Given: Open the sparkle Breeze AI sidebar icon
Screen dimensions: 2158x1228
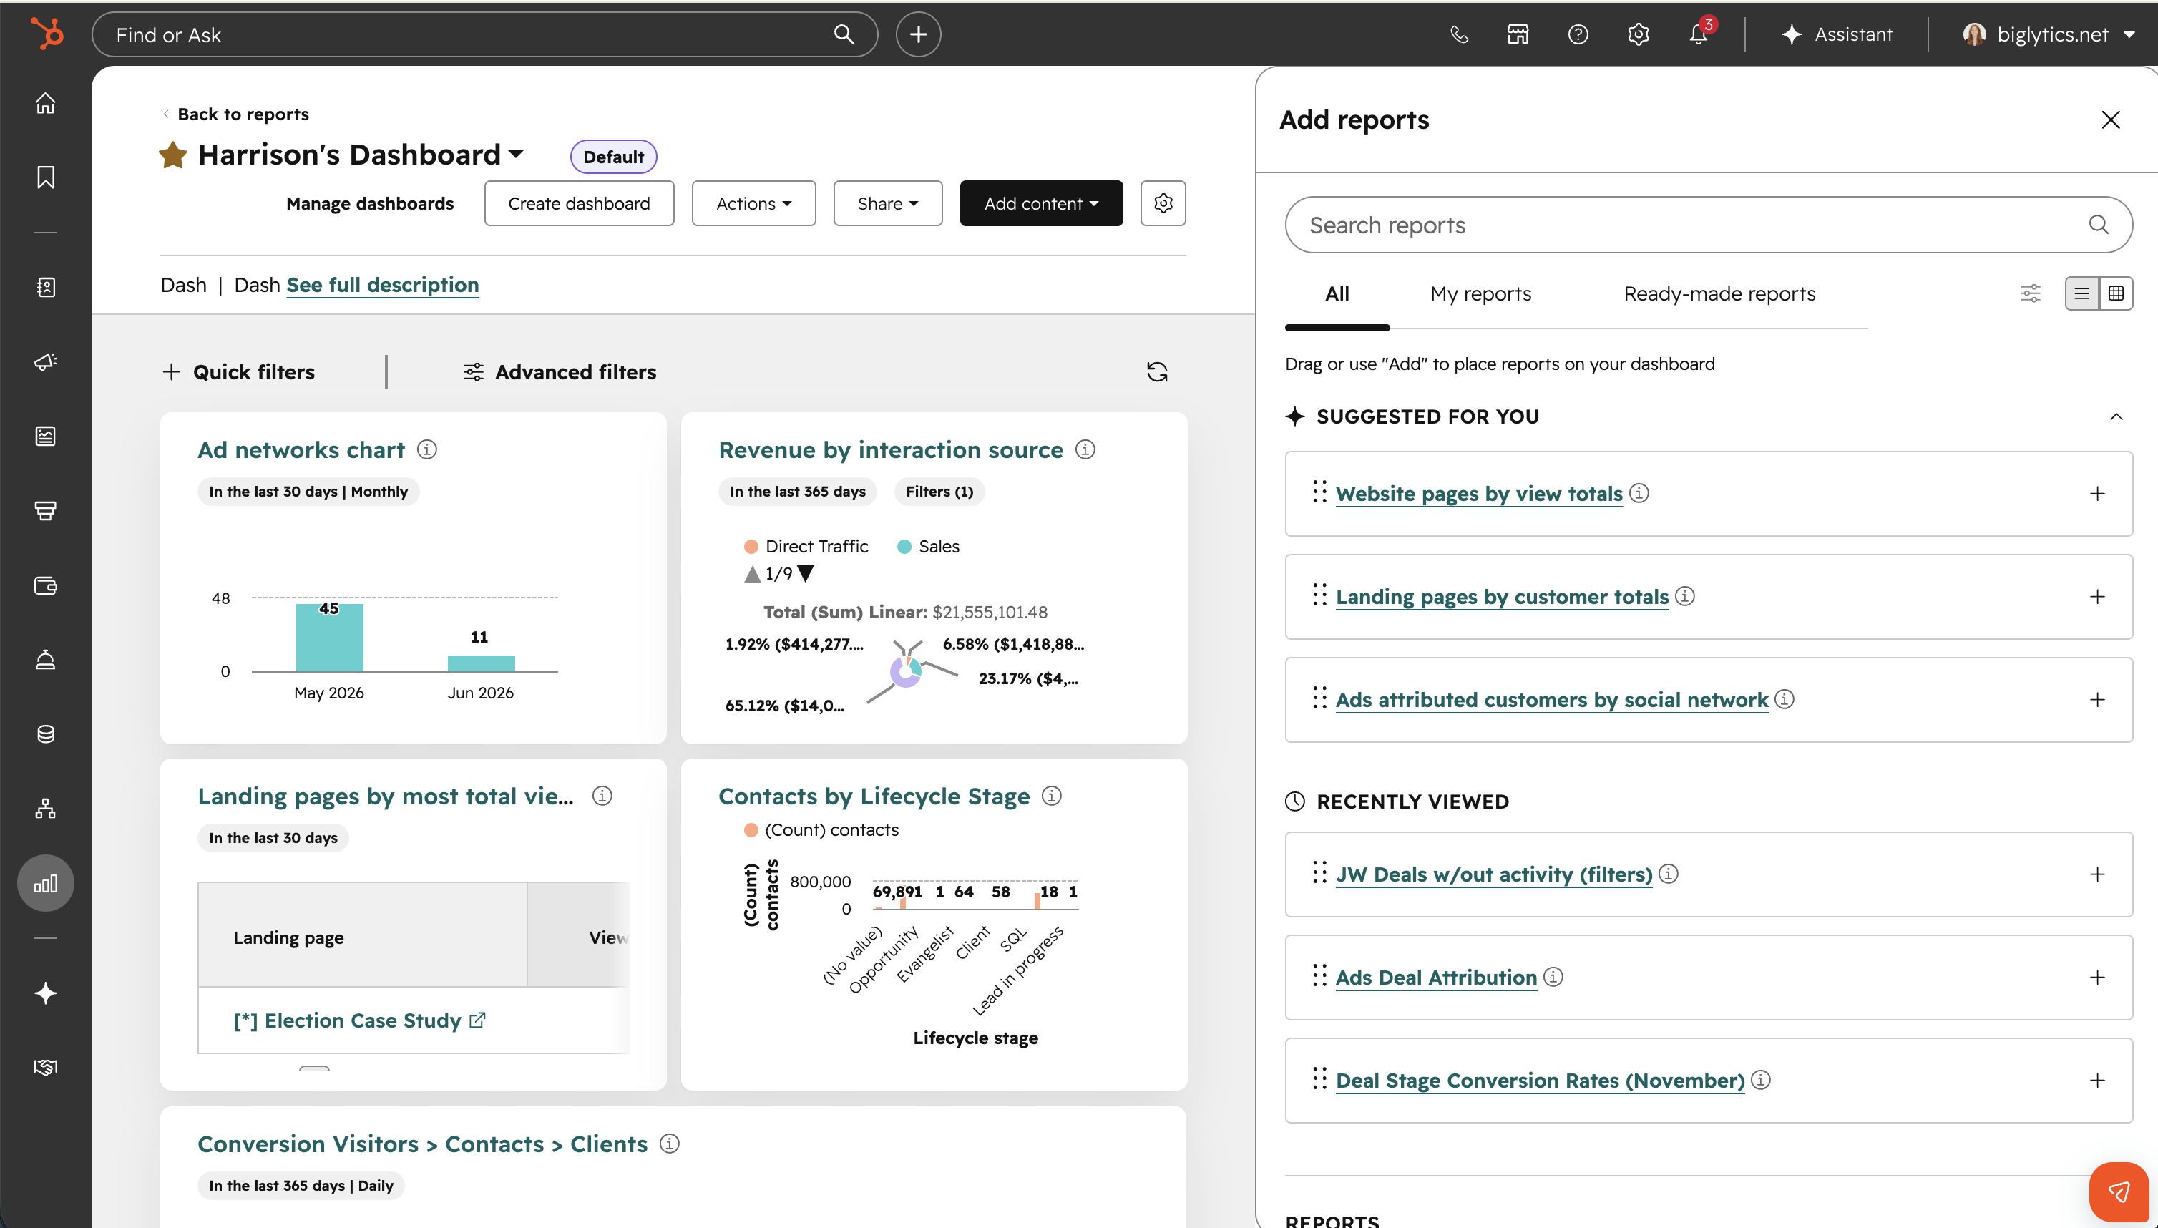Looking at the screenshot, I should [46, 993].
